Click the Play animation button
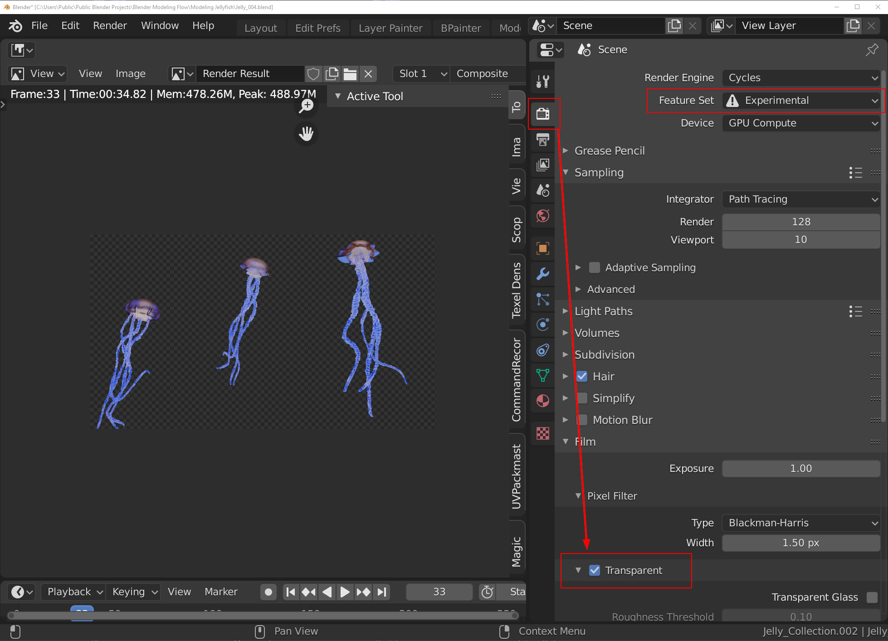 (x=345, y=592)
